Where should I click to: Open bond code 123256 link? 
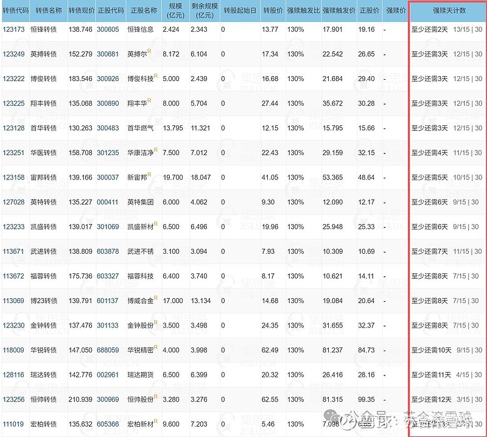(13, 399)
